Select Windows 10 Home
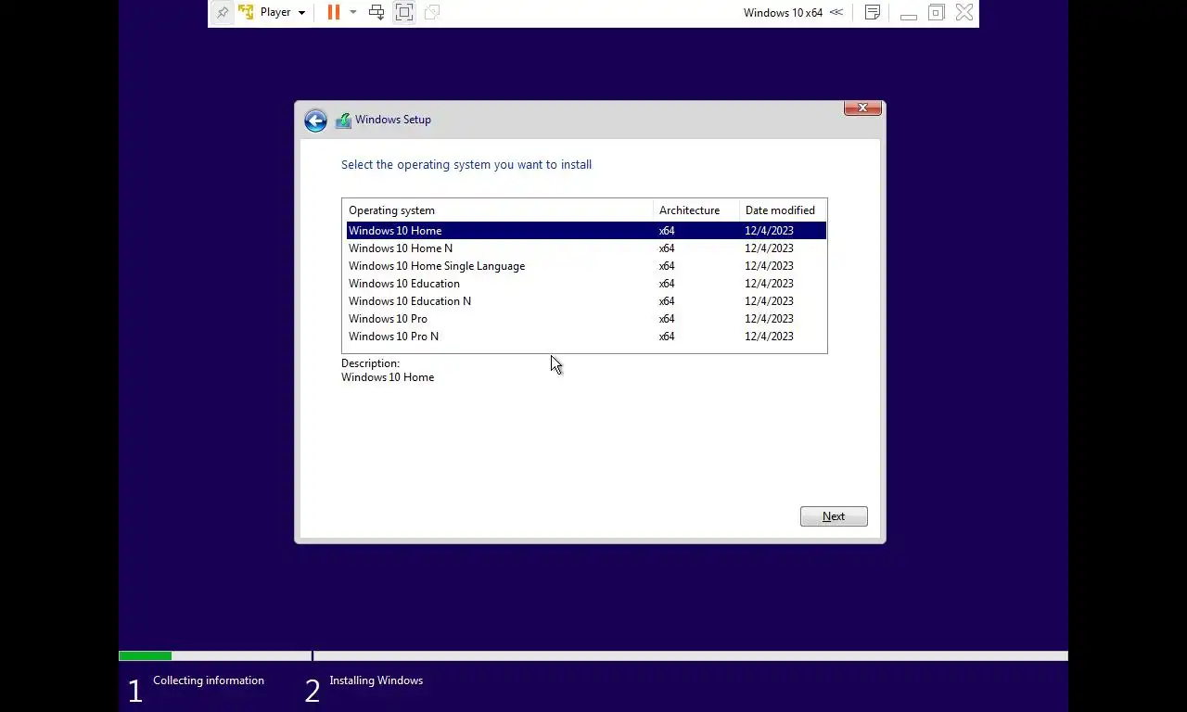The height and width of the screenshot is (712, 1187). click(586, 231)
